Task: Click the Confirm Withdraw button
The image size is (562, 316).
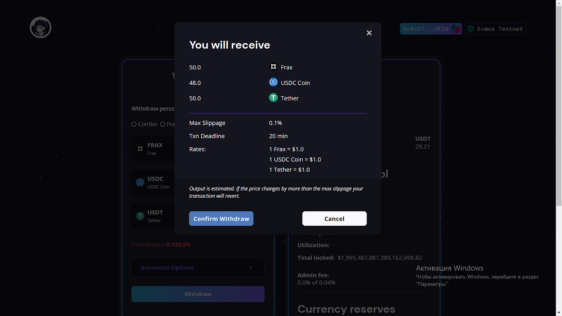Action: (x=221, y=219)
